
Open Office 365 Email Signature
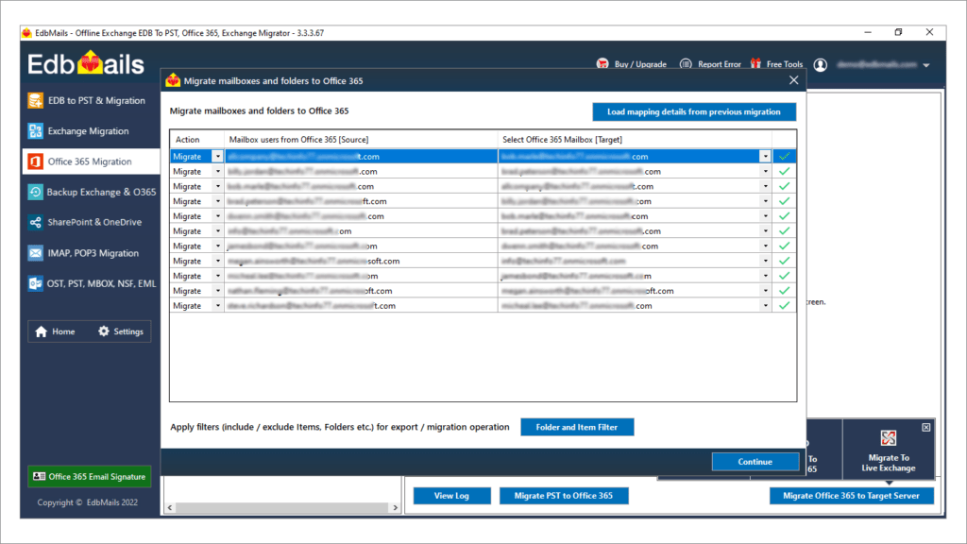pos(90,477)
